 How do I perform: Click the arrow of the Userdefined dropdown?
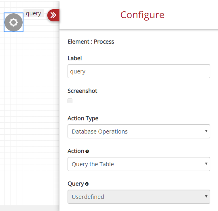[x=206, y=196]
